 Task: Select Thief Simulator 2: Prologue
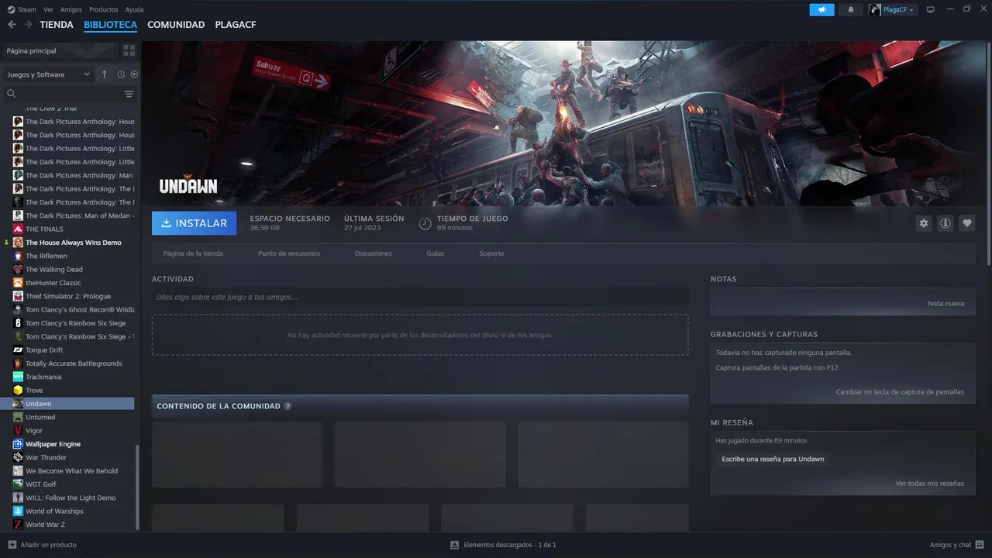pyautogui.click(x=70, y=296)
